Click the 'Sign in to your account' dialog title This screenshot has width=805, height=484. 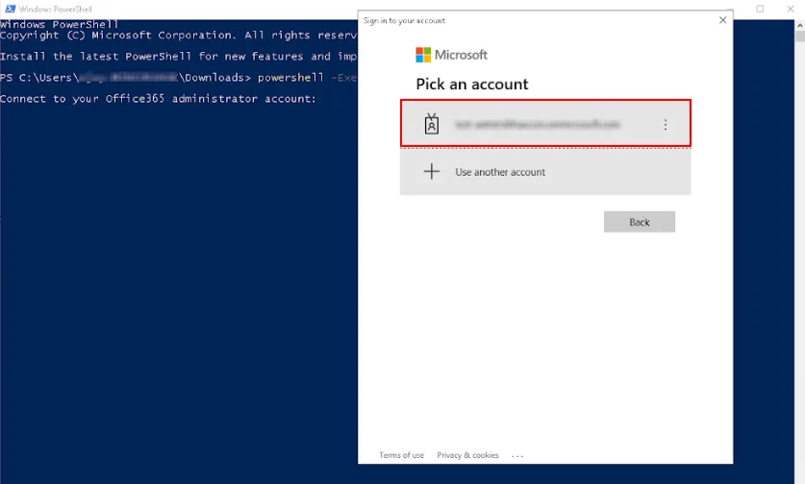coord(404,20)
